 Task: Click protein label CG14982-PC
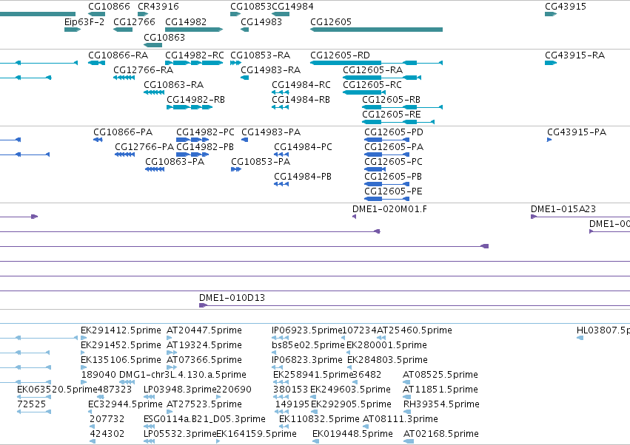point(205,132)
